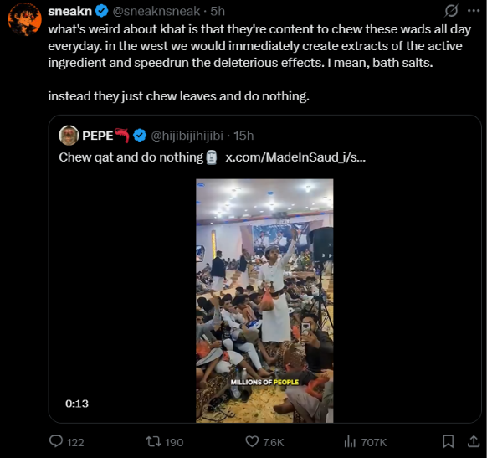The image size is (487, 458).
Task: Play the quoted khat video
Action: coord(264,301)
